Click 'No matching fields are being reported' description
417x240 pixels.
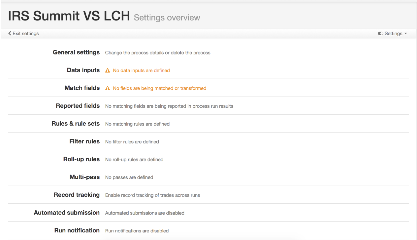169,106
